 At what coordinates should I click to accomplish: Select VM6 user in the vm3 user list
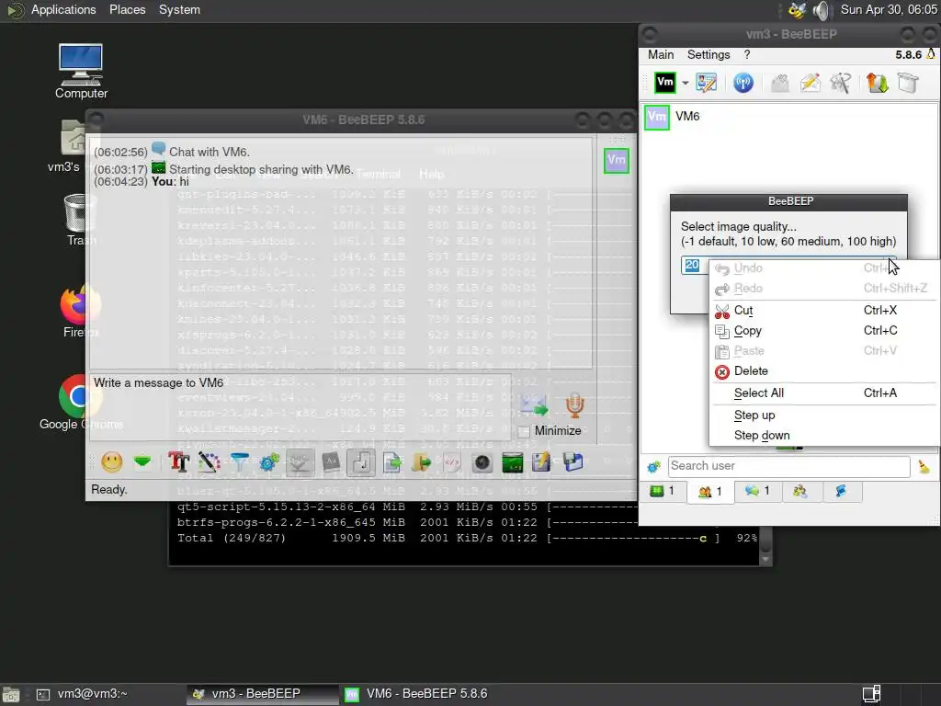pyautogui.click(x=788, y=117)
